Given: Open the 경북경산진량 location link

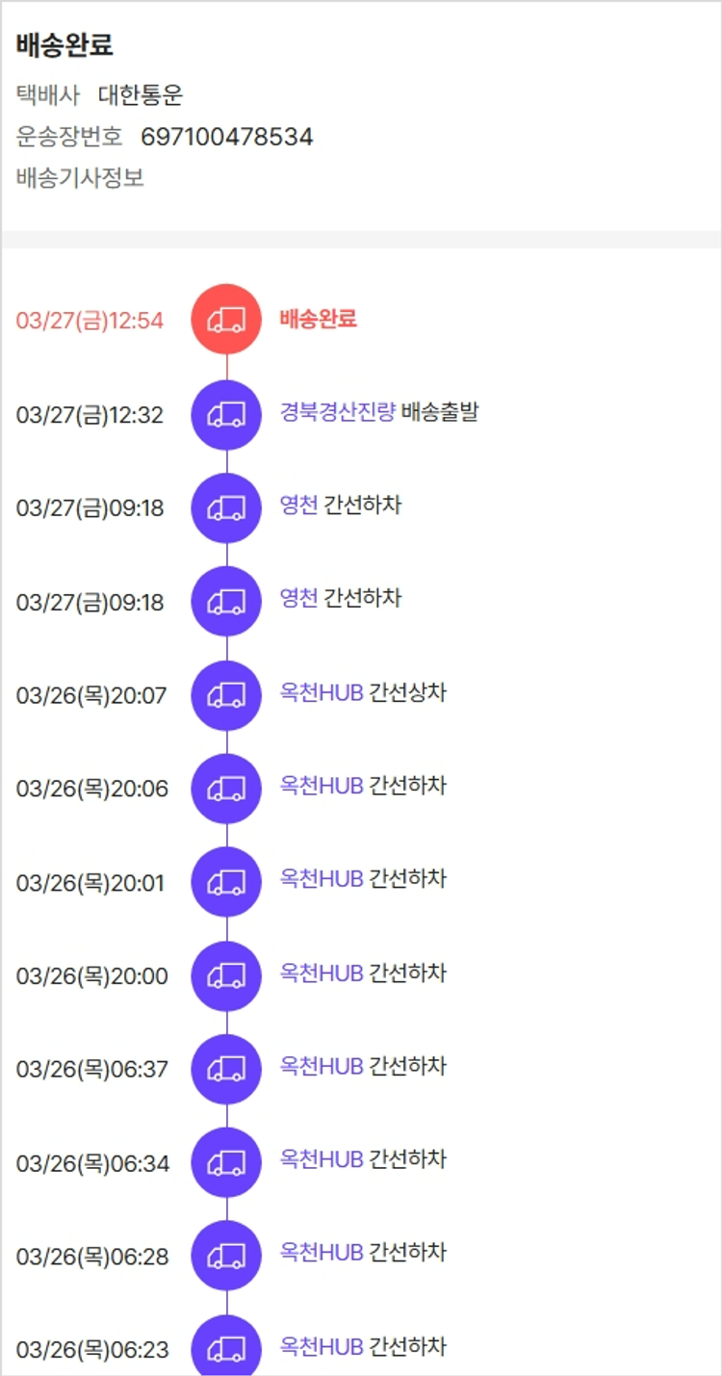Looking at the screenshot, I should (x=337, y=413).
